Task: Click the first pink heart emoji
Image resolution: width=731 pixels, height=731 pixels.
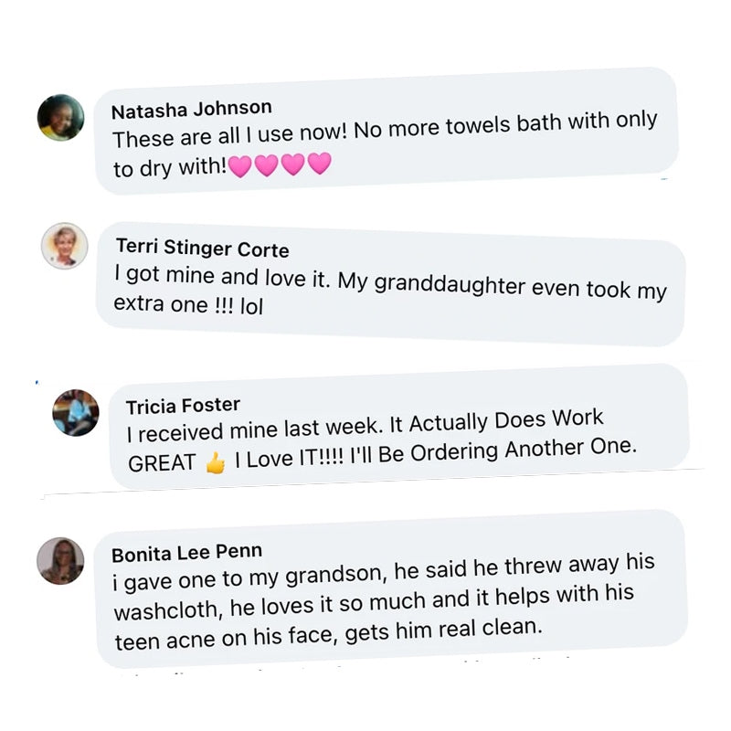Action: tap(239, 167)
